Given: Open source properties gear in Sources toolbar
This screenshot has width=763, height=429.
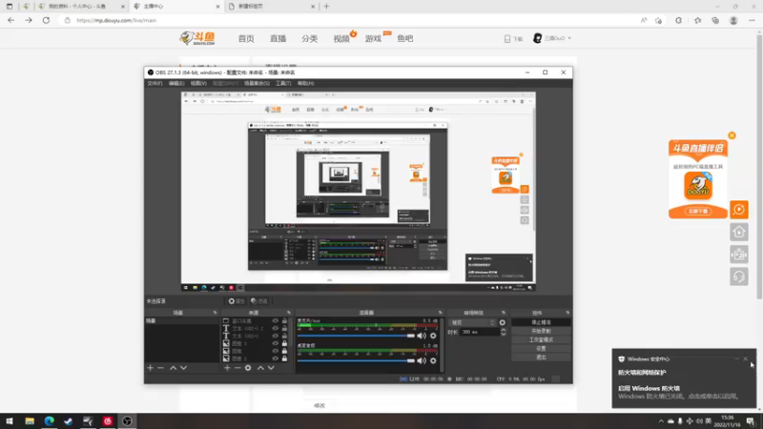Looking at the screenshot, I should pos(248,368).
